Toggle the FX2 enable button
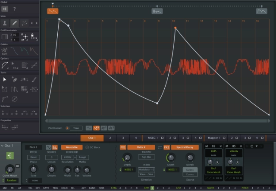The height and width of the screenshot is (191, 276). [166, 147]
